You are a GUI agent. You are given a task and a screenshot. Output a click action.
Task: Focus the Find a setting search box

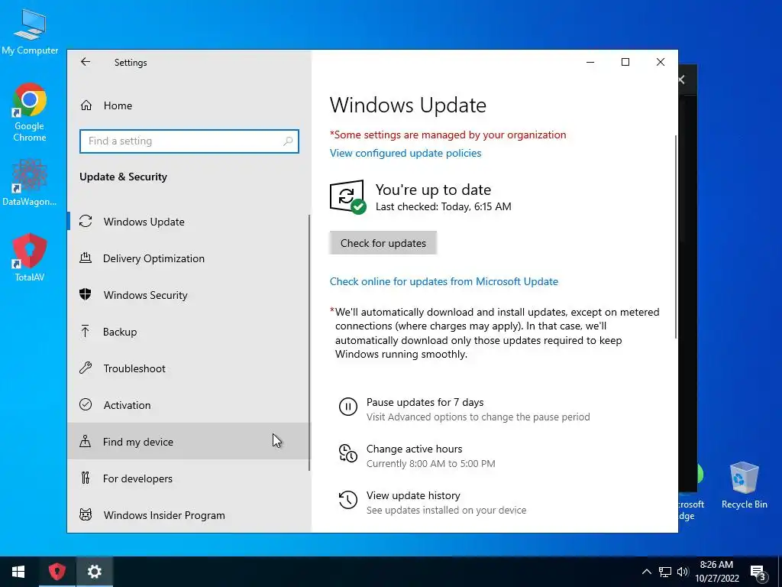click(x=189, y=141)
